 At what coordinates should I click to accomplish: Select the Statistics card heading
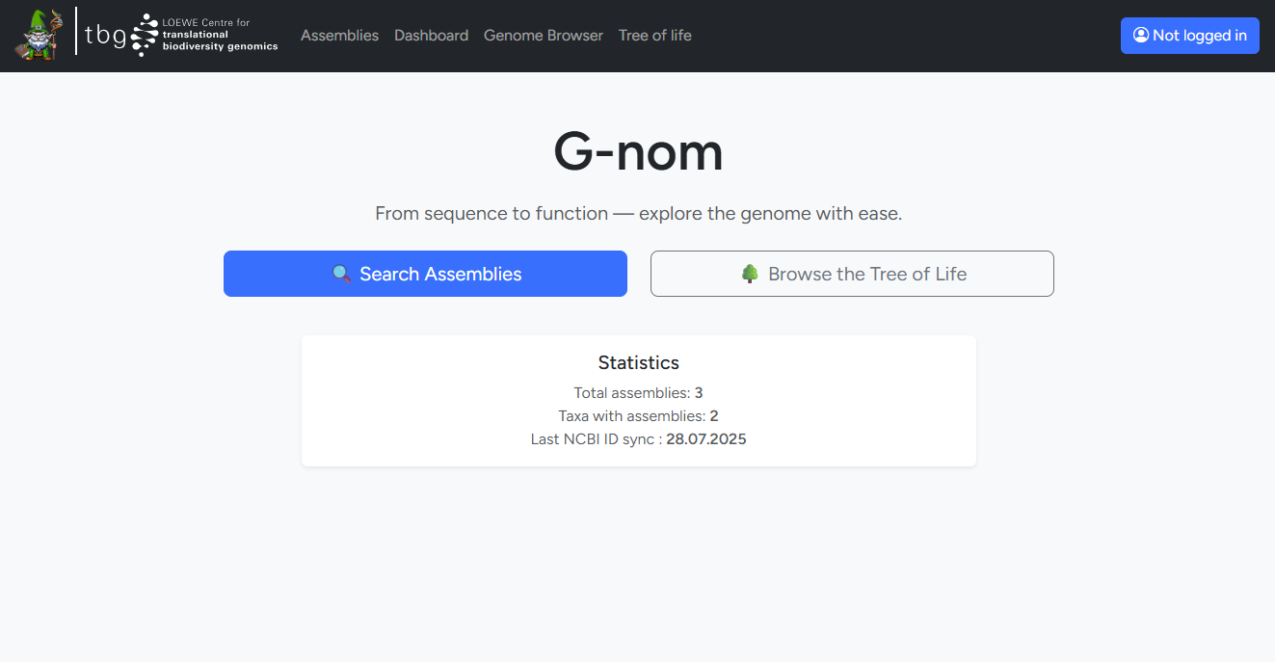coord(638,362)
